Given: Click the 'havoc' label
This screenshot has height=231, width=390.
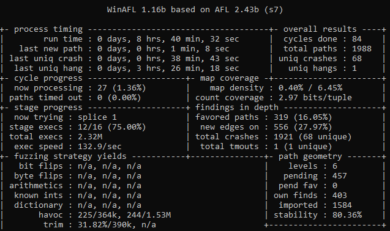Looking at the screenshot, I should tap(51, 215).
